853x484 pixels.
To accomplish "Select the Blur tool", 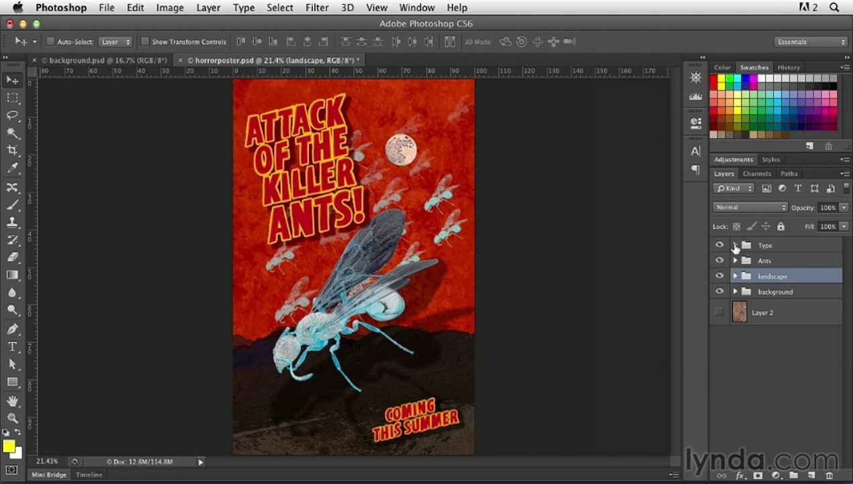I will point(13,292).
